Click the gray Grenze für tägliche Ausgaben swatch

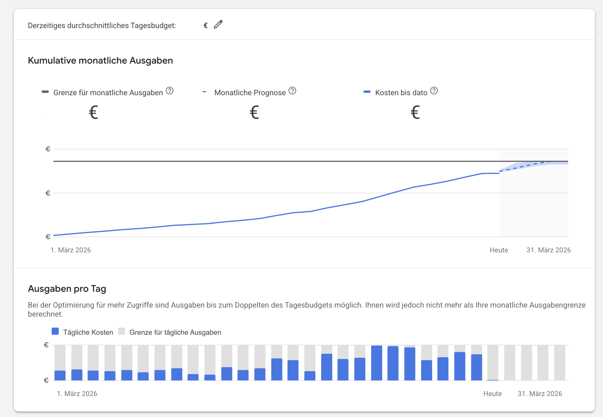(x=121, y=331)
